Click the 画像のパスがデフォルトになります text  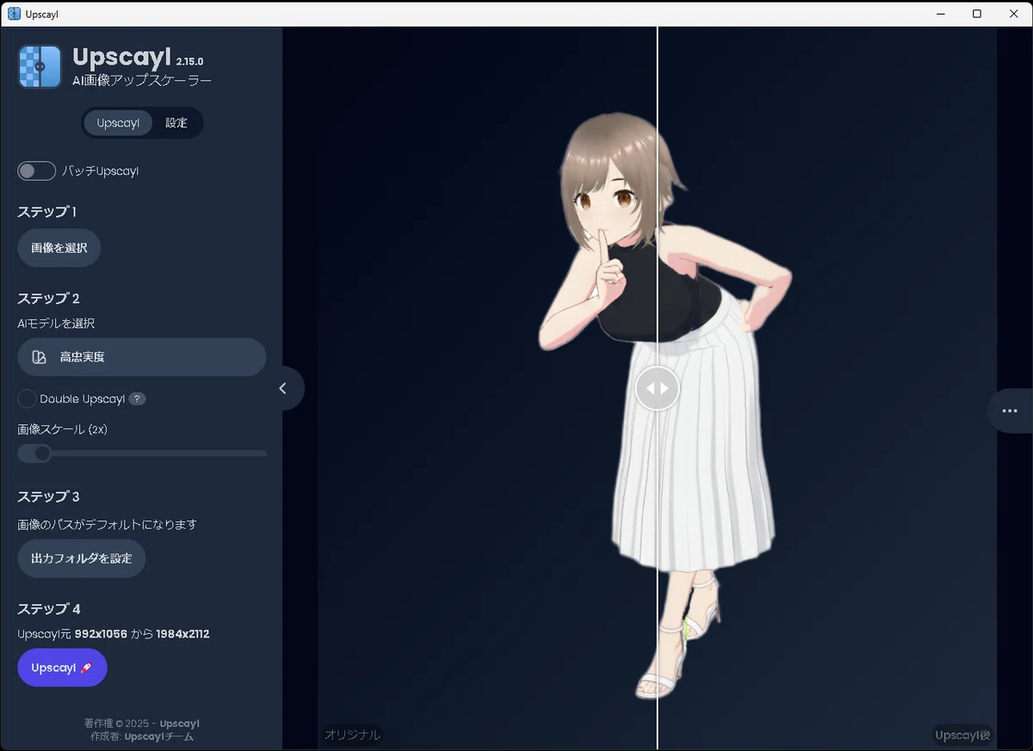tap(108, 525)
